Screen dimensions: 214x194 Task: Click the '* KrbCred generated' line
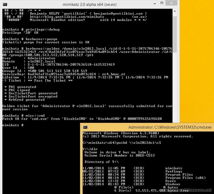(24, 100)
